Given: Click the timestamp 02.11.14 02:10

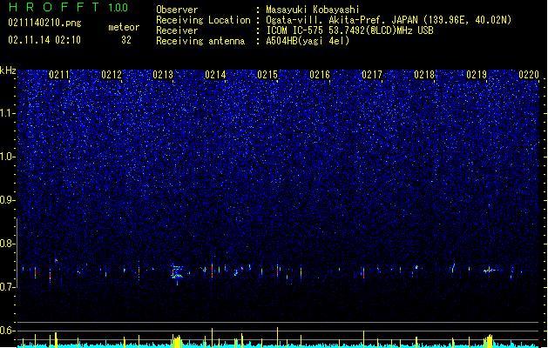Looking at the screenshot, I should pos(44,40).
